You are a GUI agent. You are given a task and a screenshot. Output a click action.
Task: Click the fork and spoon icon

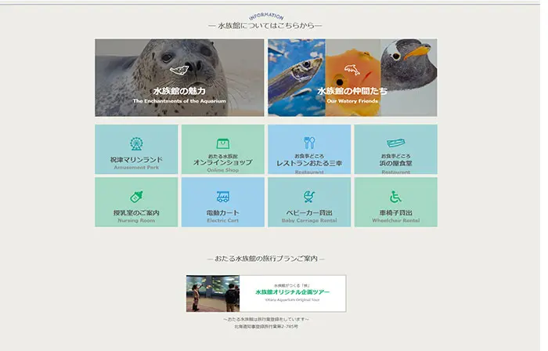[309, 143]
